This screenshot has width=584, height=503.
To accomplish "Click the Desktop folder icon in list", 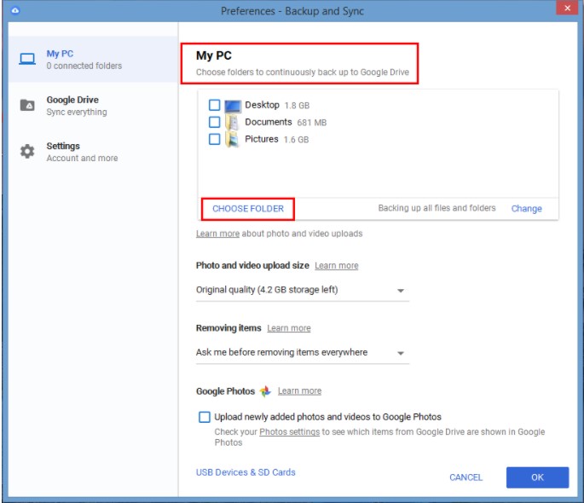I will pyautogui.click(x=233, y=106).
